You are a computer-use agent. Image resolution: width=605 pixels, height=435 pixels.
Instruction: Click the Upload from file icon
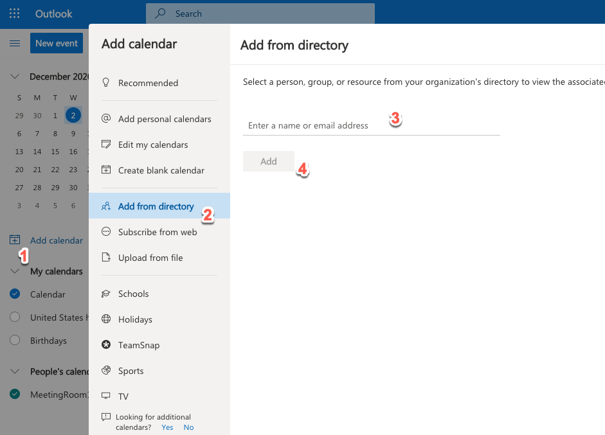pyautogui.click(x=105, y=257)
